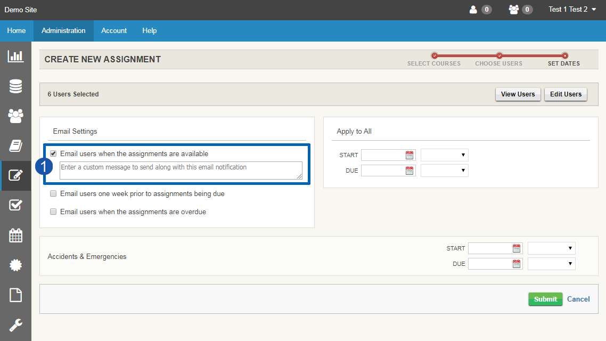Open the checkmark tasks sidebar icon
The height and width of the screenshot is (341, 606).
(x=15, y=205)
